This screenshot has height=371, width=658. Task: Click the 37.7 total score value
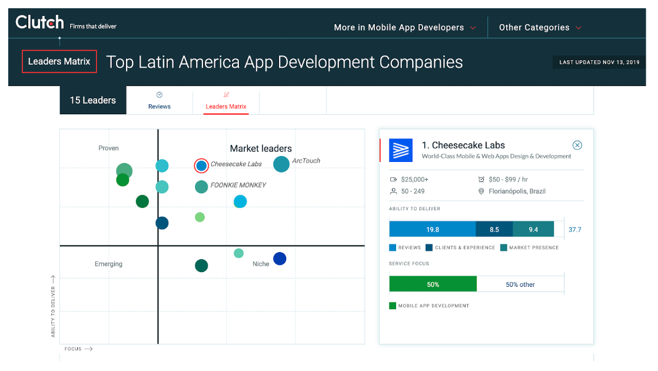click(575, 230)
